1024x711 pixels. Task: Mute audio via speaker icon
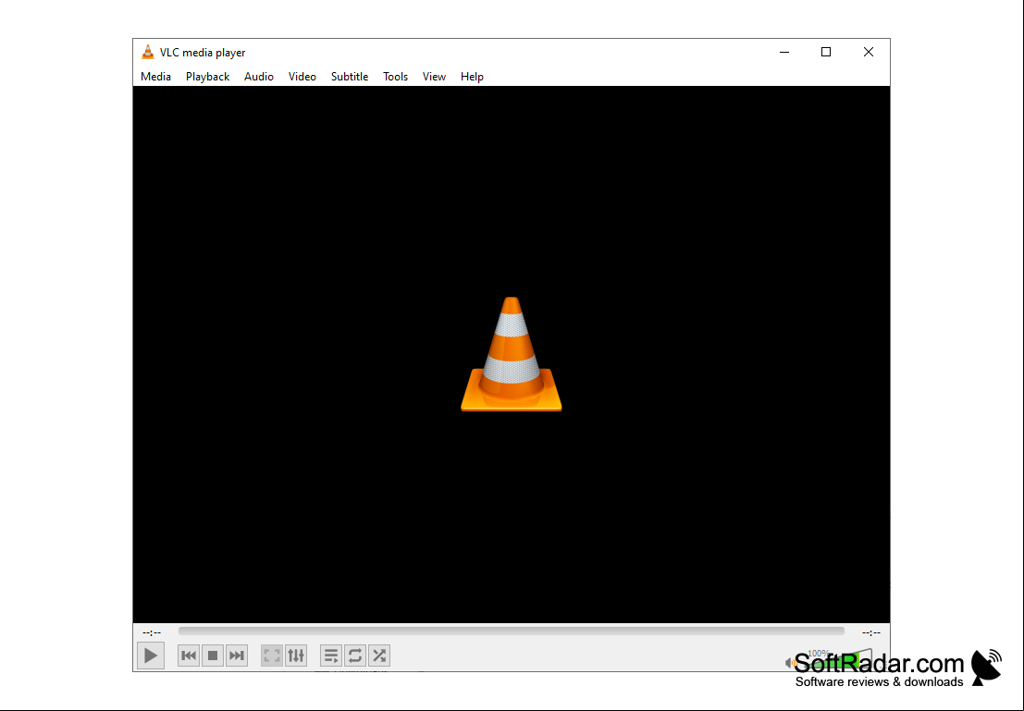point(790,663)
